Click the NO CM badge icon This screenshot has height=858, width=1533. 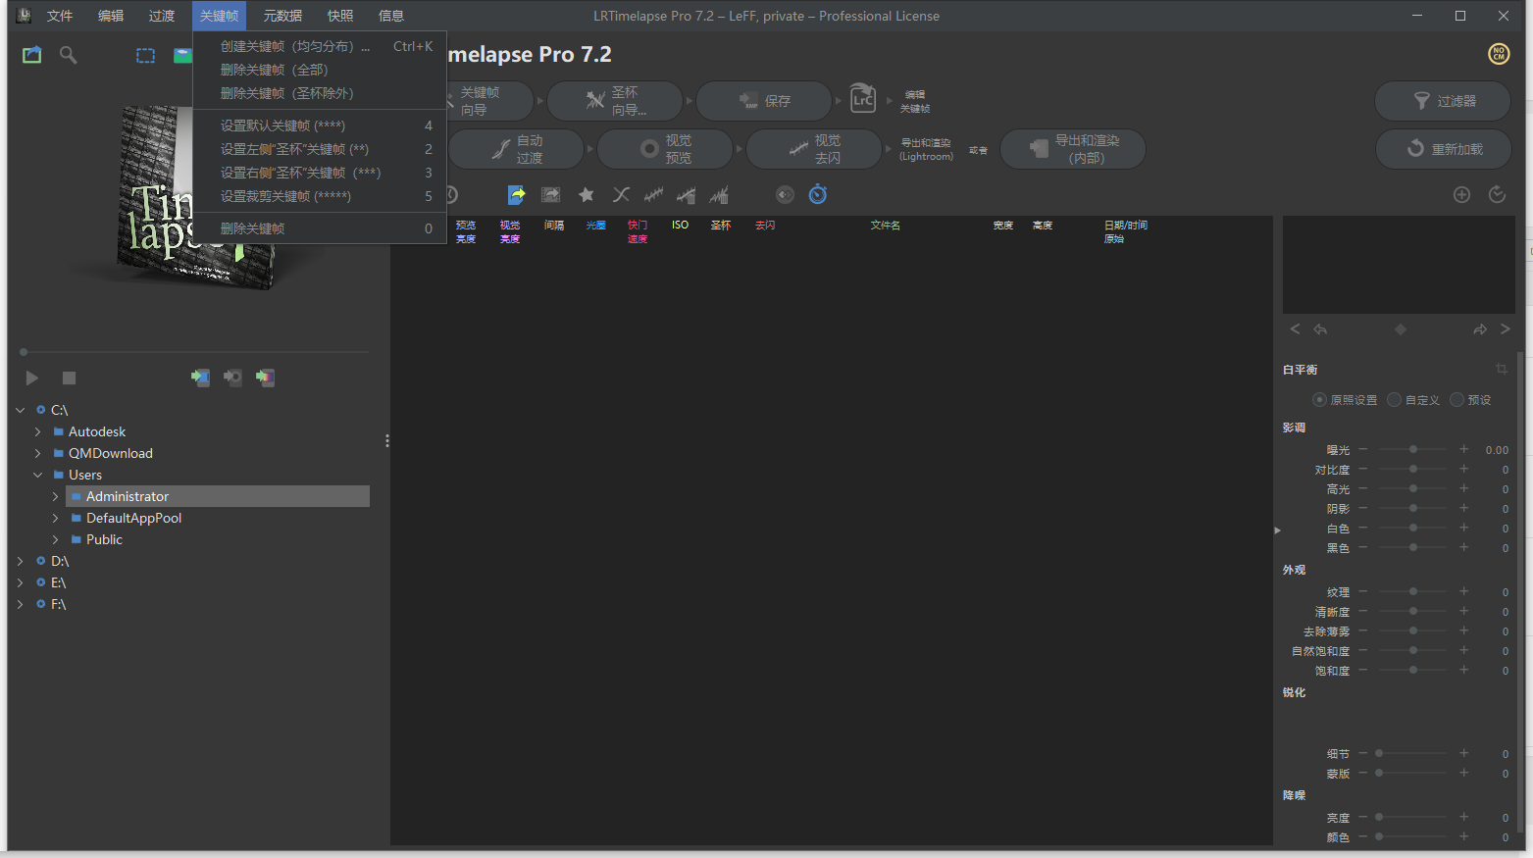(1499, 54)
